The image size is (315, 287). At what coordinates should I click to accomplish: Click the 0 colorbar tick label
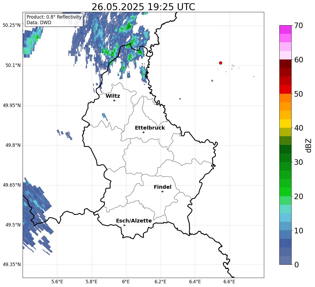(x=296, y=264)
